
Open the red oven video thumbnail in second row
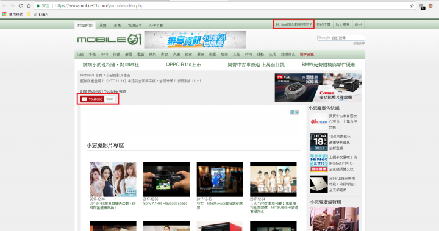[220, 226]
